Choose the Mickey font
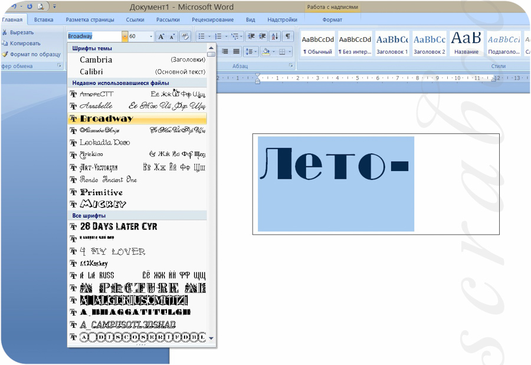Image resolution: width=531 pixels, height=365 pixels. point(137,204)
